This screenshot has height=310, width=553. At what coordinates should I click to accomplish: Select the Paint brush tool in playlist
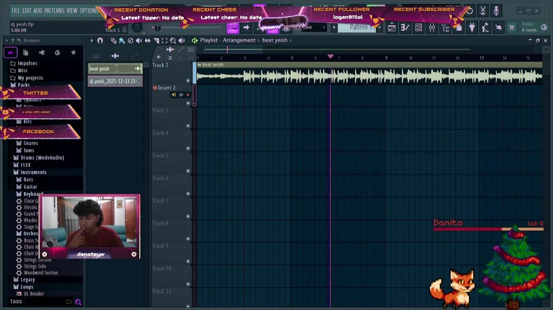pos(122,40)
